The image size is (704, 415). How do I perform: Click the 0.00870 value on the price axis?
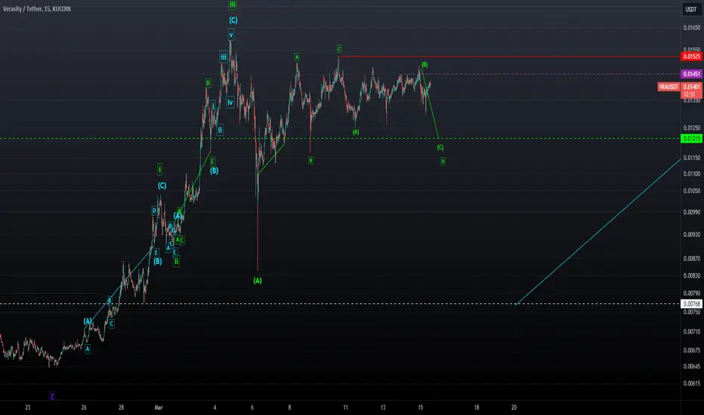point(691,259)
